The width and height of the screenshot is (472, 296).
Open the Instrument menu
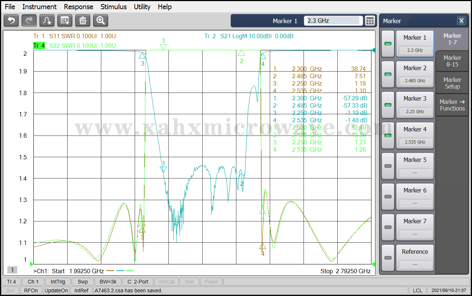point(39,7)
